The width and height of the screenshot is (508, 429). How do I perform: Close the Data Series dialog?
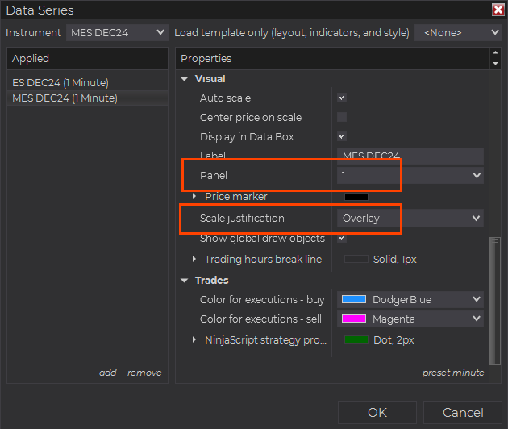tap(498, 10)
